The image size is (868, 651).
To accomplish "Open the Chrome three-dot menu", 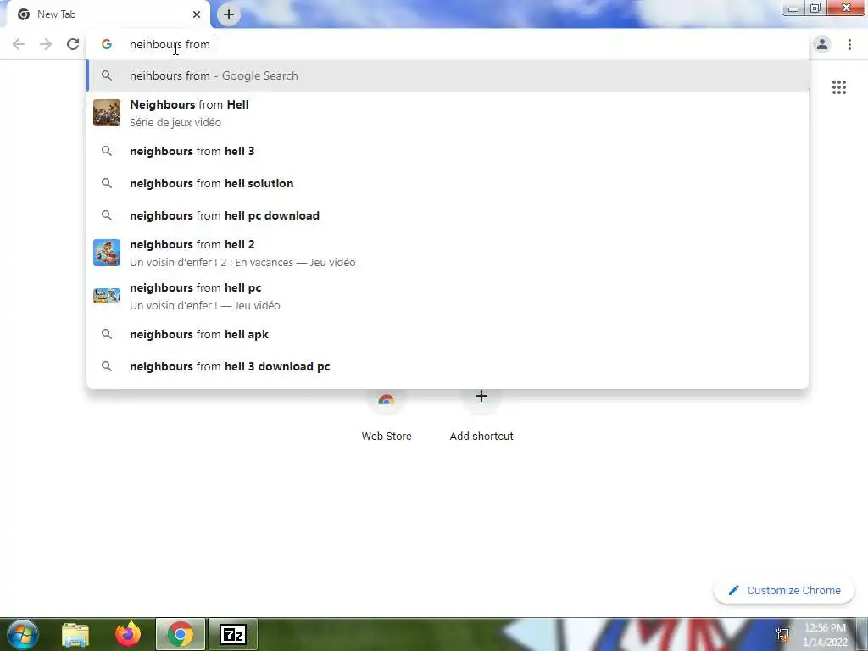I will tap(849, 44).
